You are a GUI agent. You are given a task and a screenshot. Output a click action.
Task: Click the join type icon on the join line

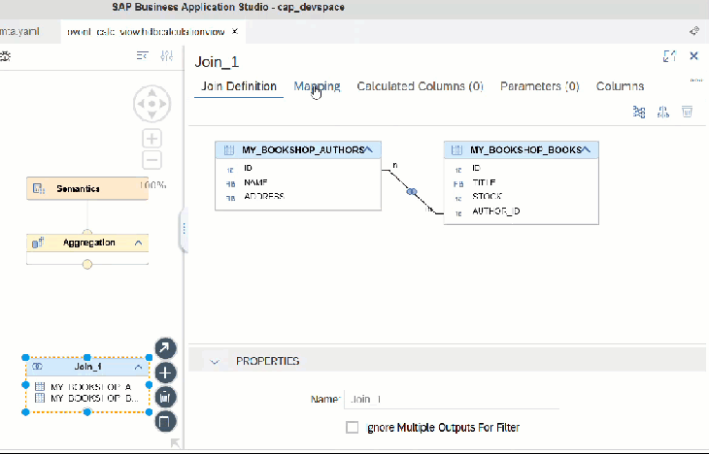(412, 191)
